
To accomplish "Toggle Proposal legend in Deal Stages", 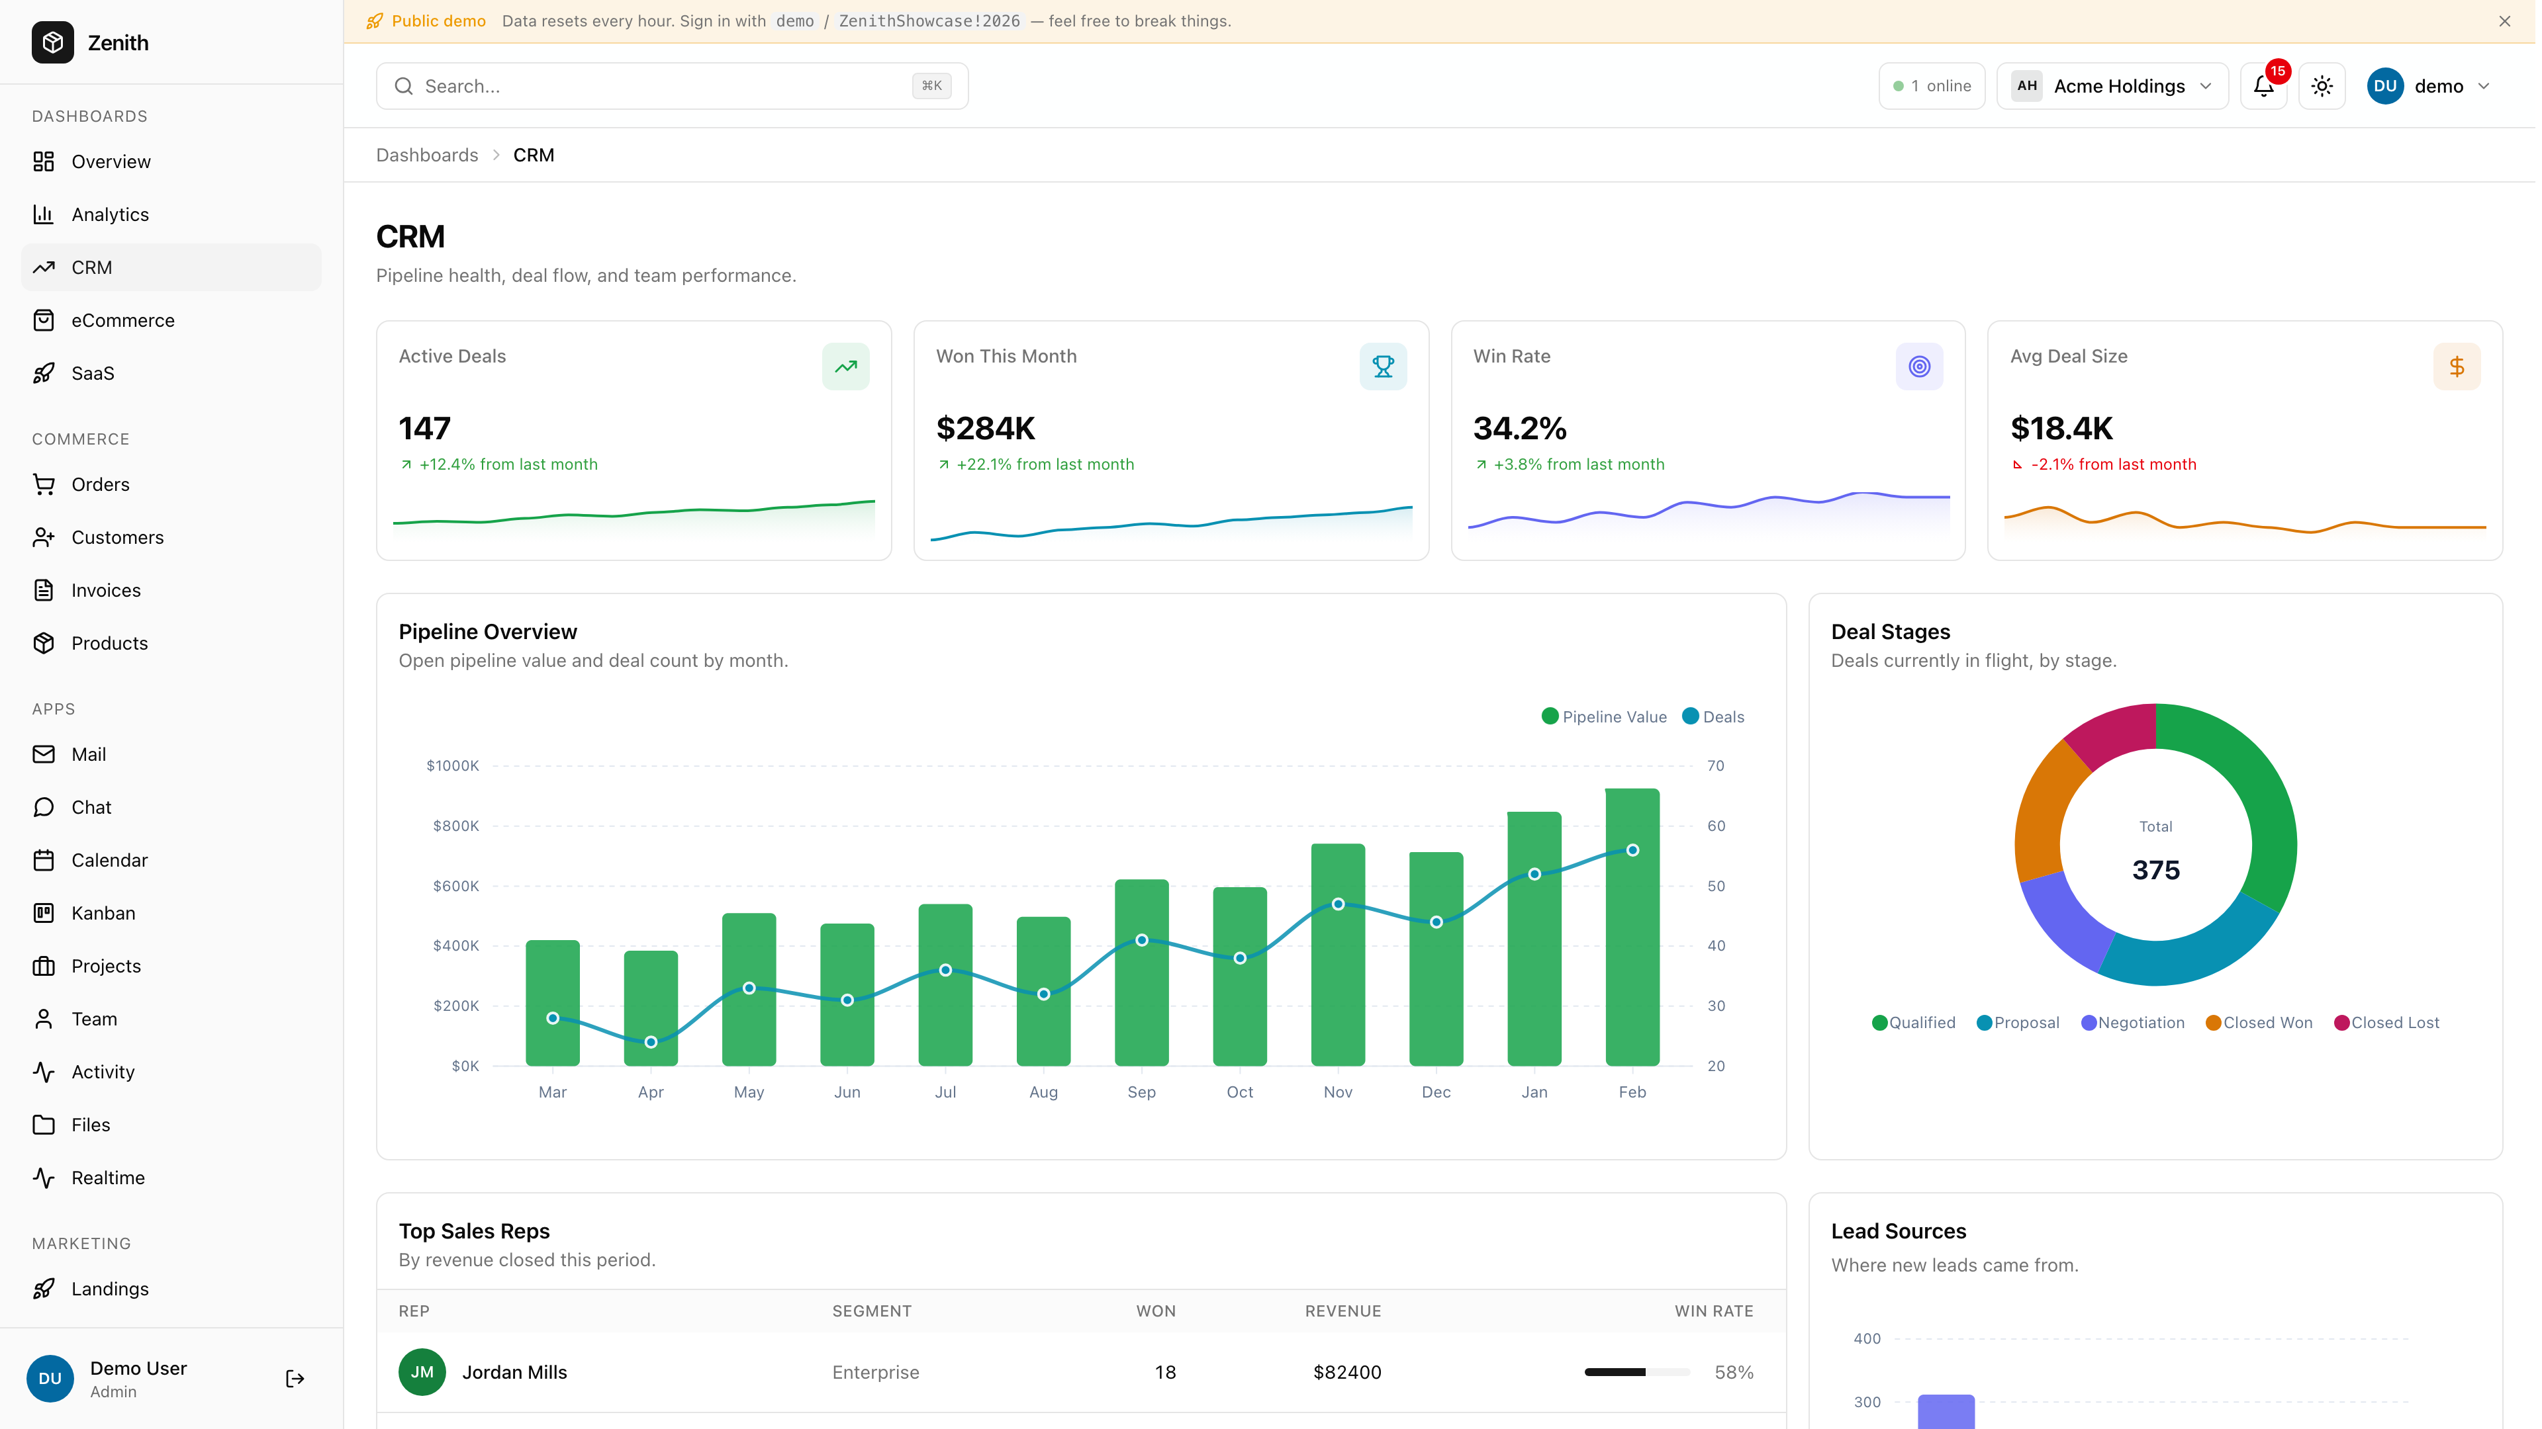I will coord(2018,1023).
